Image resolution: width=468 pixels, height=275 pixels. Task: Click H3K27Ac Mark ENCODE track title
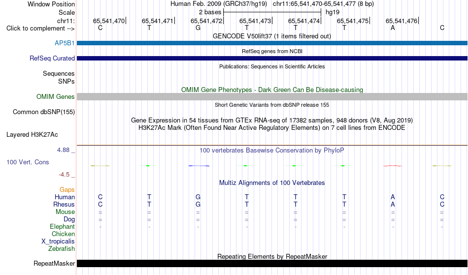point(272,127)
